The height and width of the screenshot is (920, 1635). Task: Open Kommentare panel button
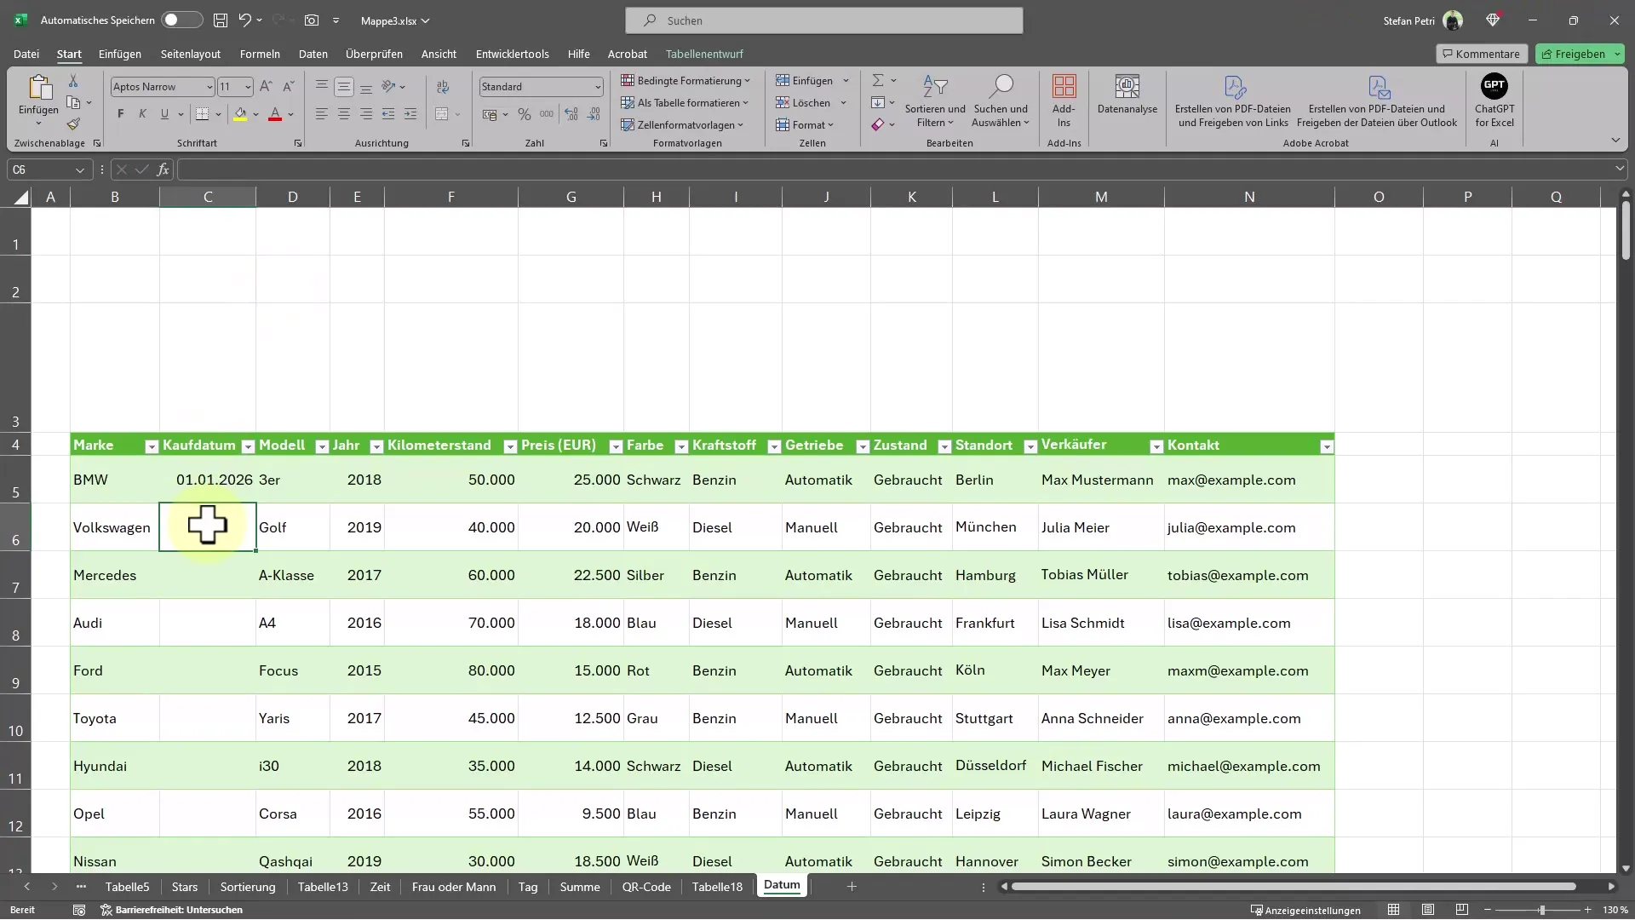[x=1481, y=53]
